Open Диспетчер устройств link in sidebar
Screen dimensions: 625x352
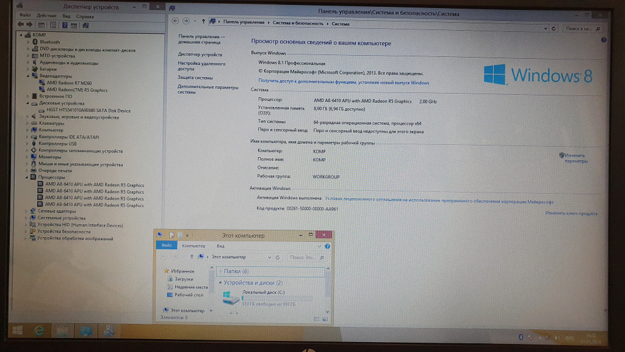tap(200, 54)
